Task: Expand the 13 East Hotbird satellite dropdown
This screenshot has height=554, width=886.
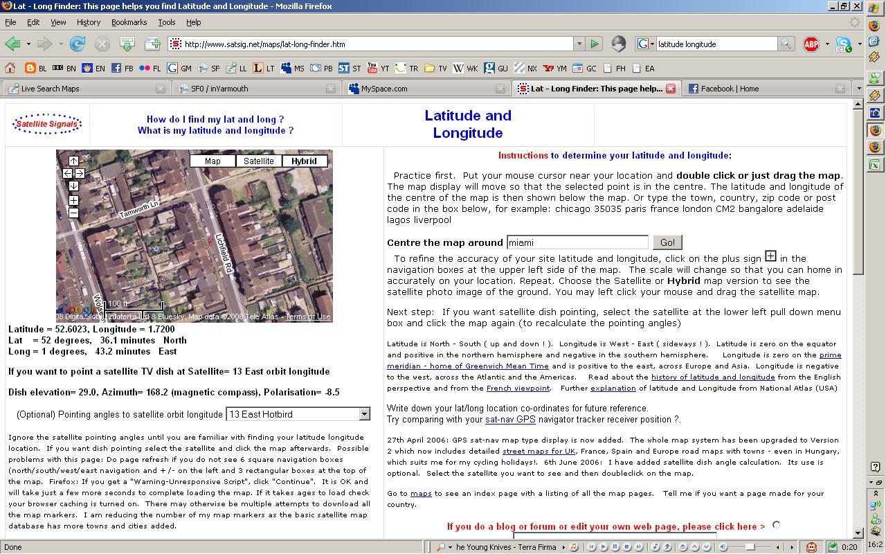Action: [364, 414]
